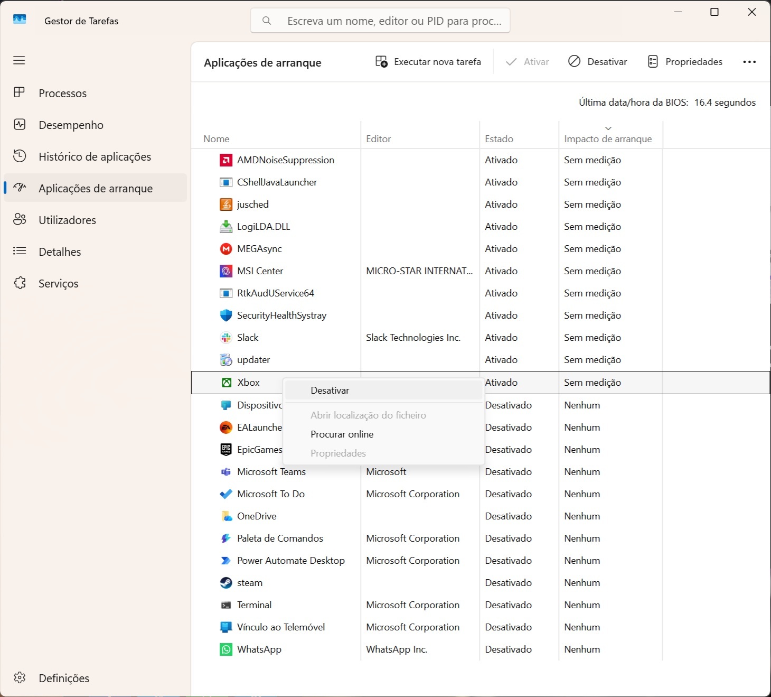Go to Detalhes in sidebar

[60, 252]
